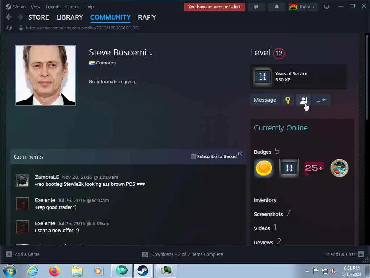This screenshot has width=370, height=278.
Task: Switch to the COMMUNITY tab
Action: click(x=111, y=17)
